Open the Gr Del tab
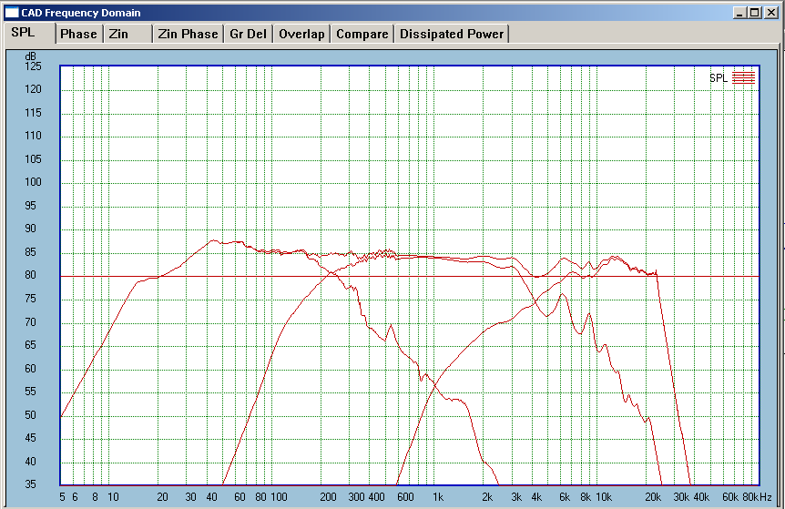The height and width of the screenshot is (509, 785). tap(249, 34)
